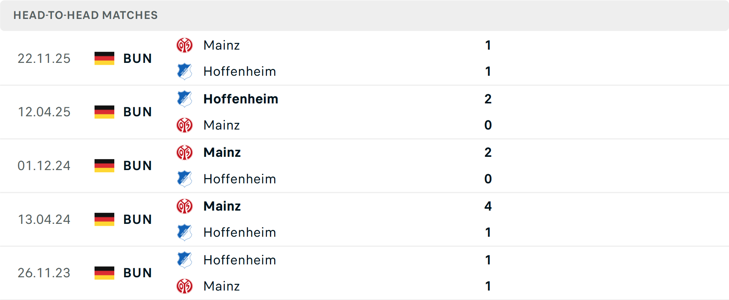
Task: Click the Hoffenheim badge in the top match row
Action: click(185, 71)
